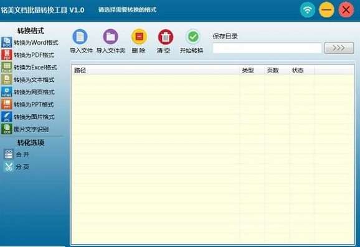Screen dimensions: 360x247
Task: Select the 转换为Word格式 option
Action: (x=30, y=43)
